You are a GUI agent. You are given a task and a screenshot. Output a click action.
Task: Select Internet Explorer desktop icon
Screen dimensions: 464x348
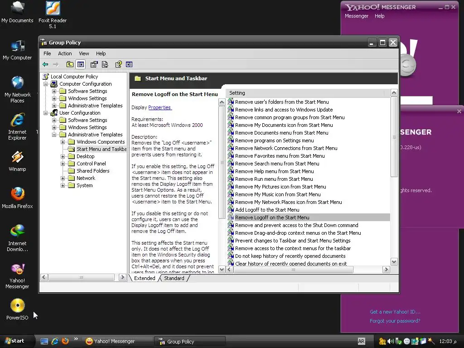tap(17, 127)
